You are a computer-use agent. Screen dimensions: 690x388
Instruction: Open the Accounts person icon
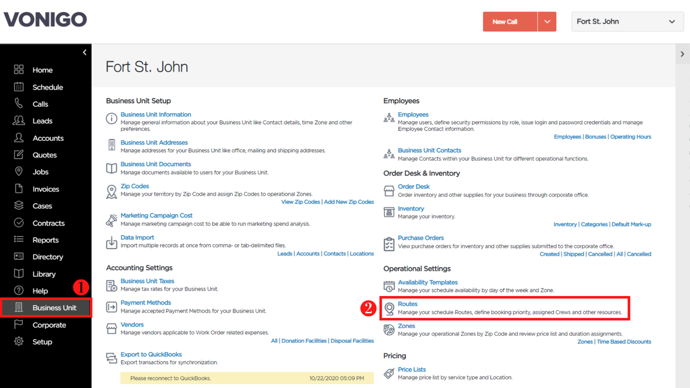19,137
